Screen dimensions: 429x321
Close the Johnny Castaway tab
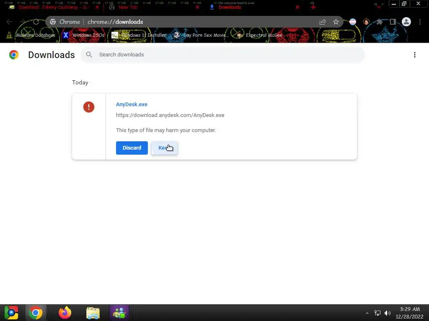(97, 7)
